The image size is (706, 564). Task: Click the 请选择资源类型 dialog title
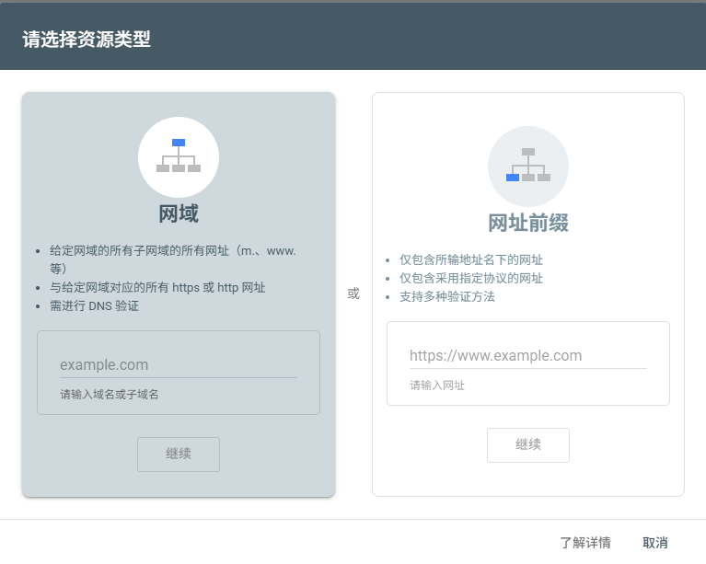[x=87, y=40]
